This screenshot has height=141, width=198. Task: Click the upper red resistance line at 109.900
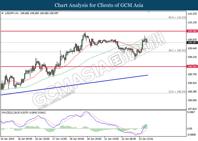[x=93, y=31]
